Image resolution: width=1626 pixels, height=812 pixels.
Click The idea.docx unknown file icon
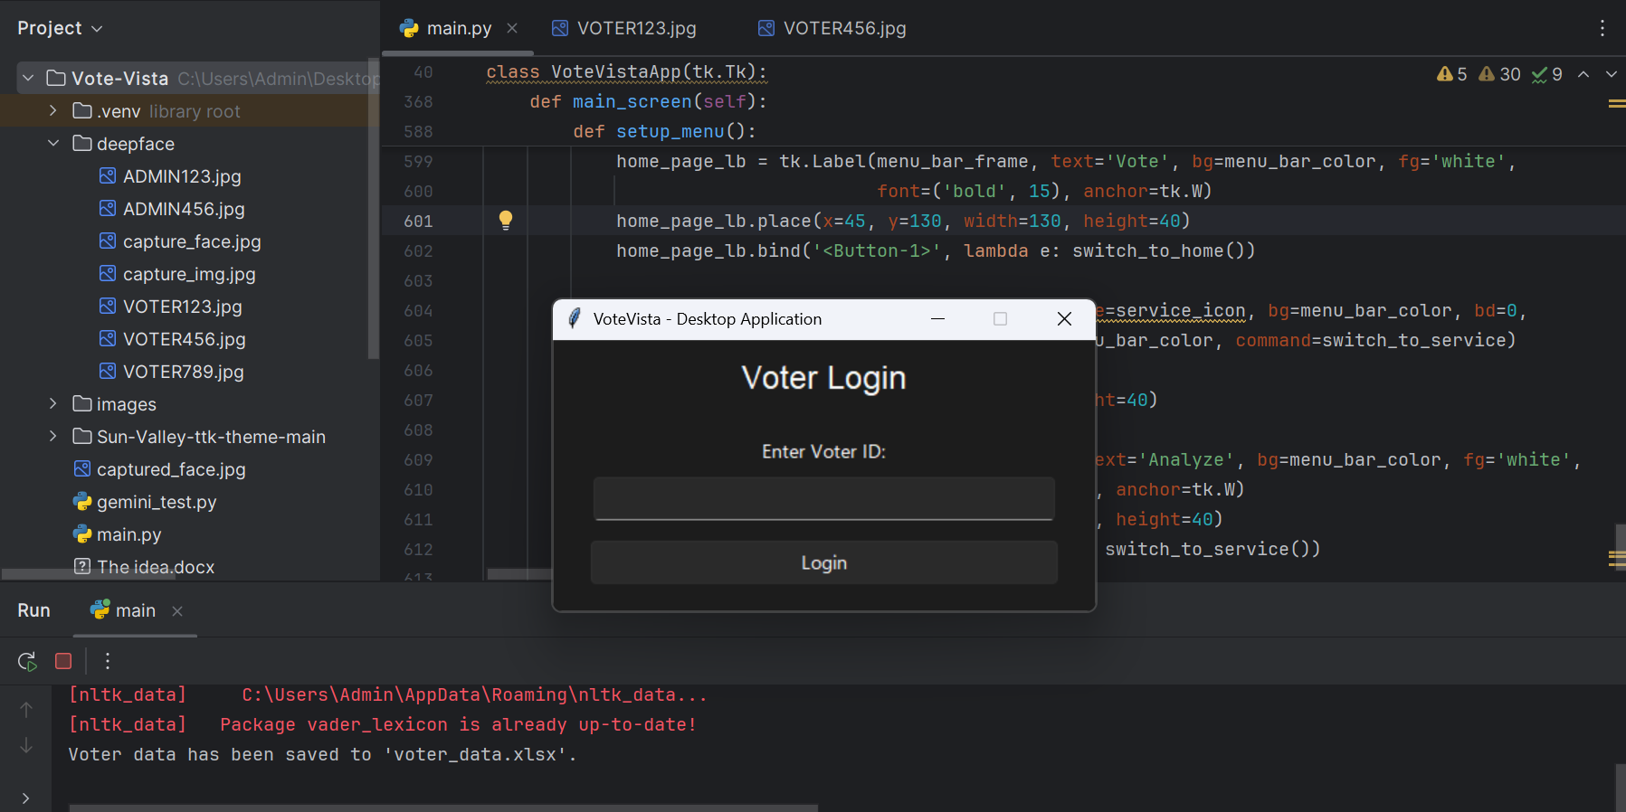[82, 567]
